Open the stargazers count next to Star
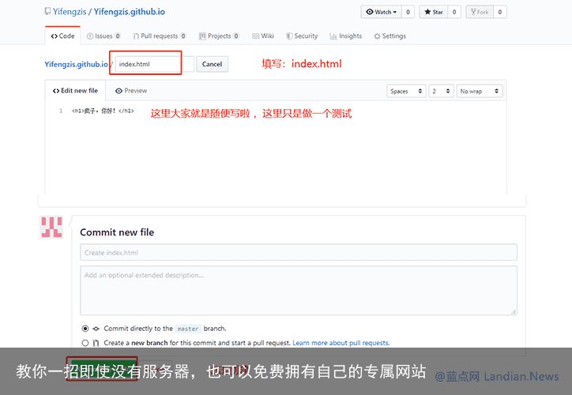 [454, 12]
